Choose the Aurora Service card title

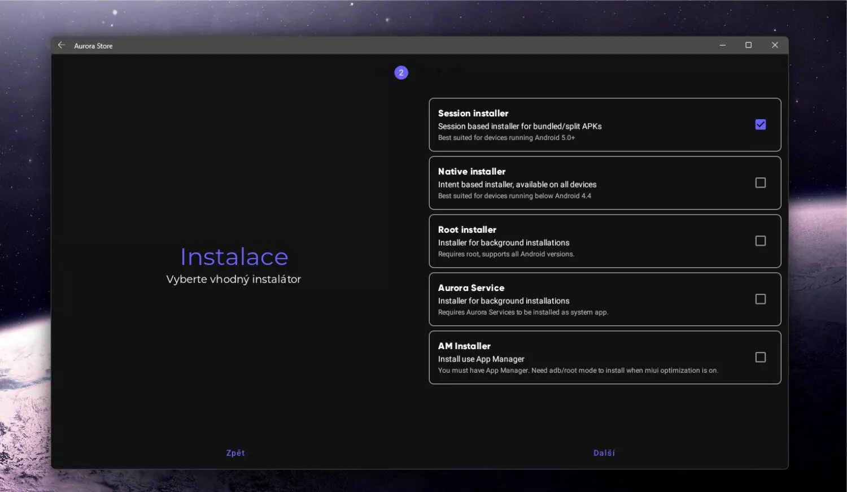pyautogui.click(x=471, y=288)
